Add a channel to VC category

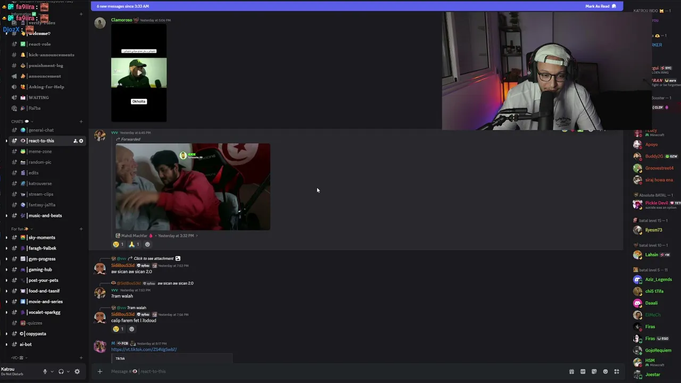tap(81, 357)
